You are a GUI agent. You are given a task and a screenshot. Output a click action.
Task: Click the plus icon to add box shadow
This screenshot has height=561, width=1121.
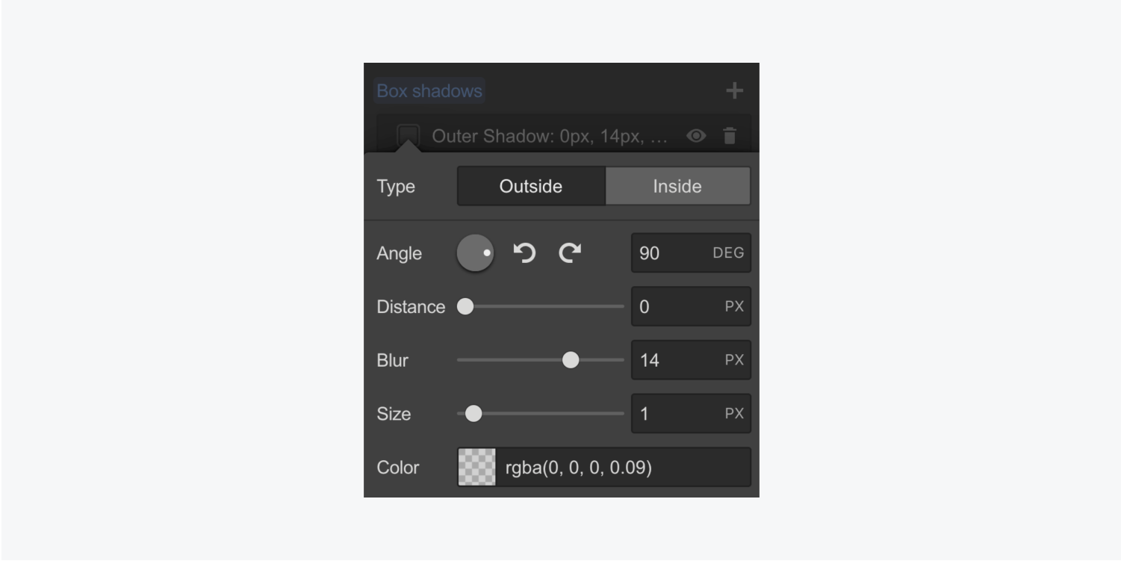pos(734,91)
